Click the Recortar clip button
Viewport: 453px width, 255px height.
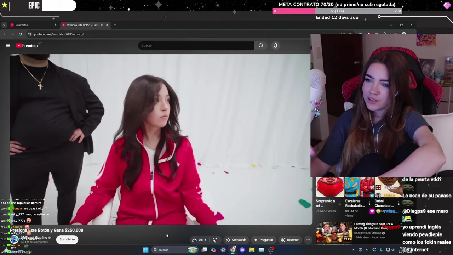click(290, 240)
